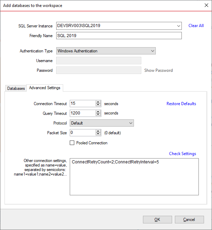Enable the Pooled Connection checkbox
The height and width of the screenshot is (230, 212).
point(72,143)
